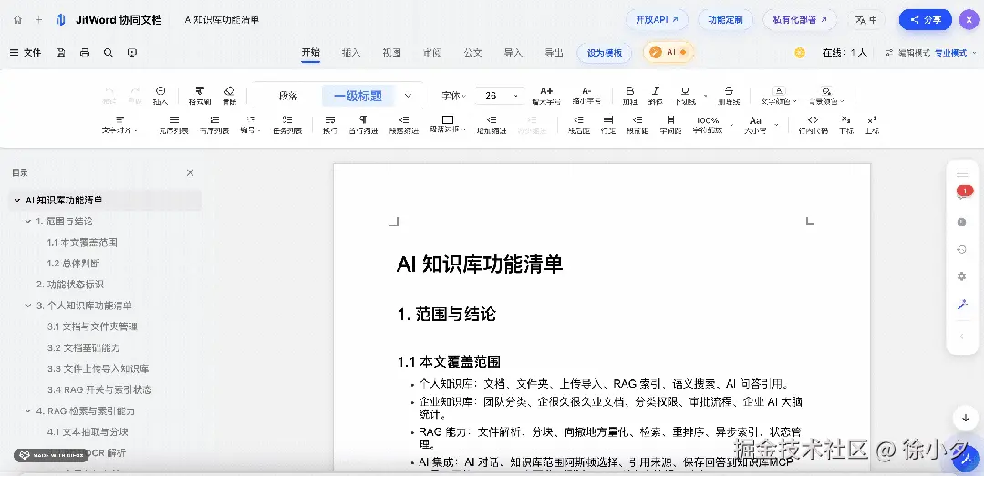This screenshot has height=477, width=985.
Task: Click the 段后距 spacing-after icon
Action: pyautogui.click(x=578, y=124)
